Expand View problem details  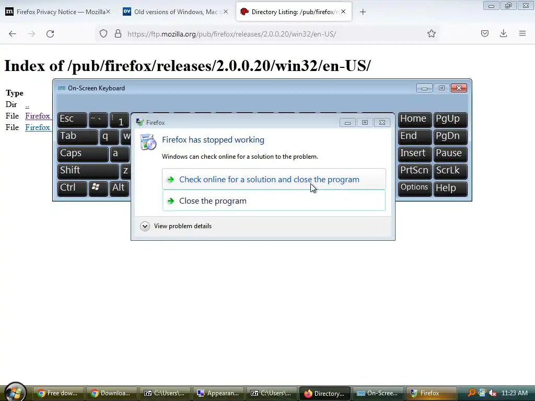(x=176, y=226)
